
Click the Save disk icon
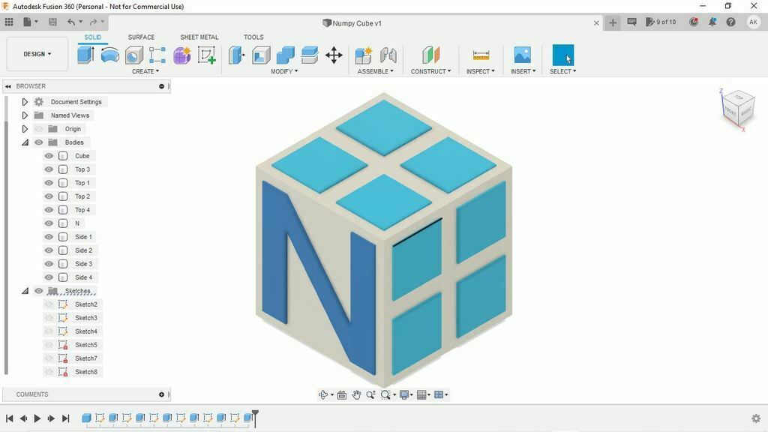(52, 22)
